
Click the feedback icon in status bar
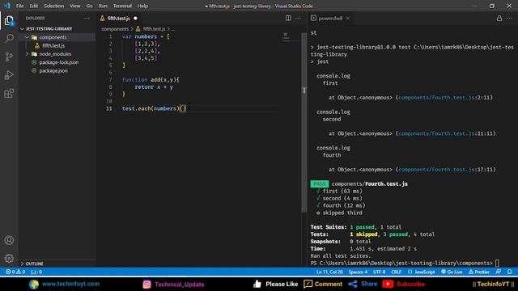tap(499, 272)
